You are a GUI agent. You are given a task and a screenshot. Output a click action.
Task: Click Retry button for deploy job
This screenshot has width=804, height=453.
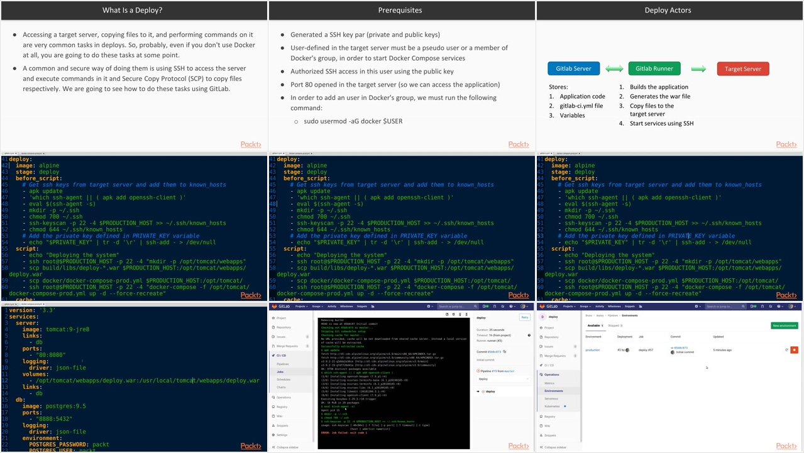[525, 317]
